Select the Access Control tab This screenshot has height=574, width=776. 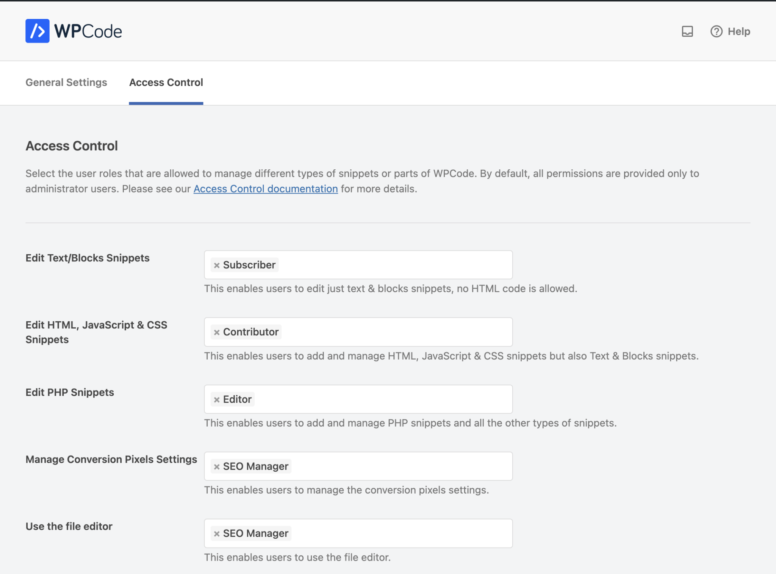coord(166,83)
